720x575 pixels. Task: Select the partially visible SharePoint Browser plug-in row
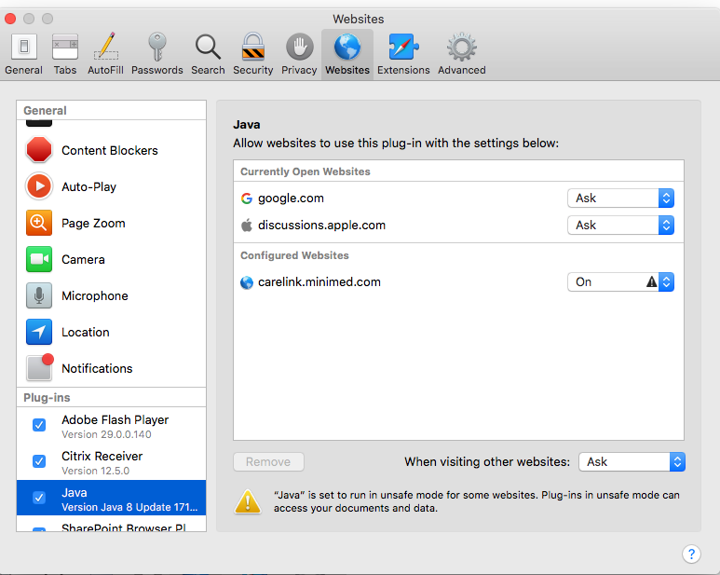pyautogui.click(x=112, y=526)
